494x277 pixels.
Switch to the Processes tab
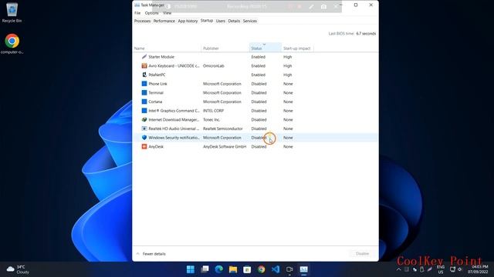pyautogui.click(x=142, y=21)
